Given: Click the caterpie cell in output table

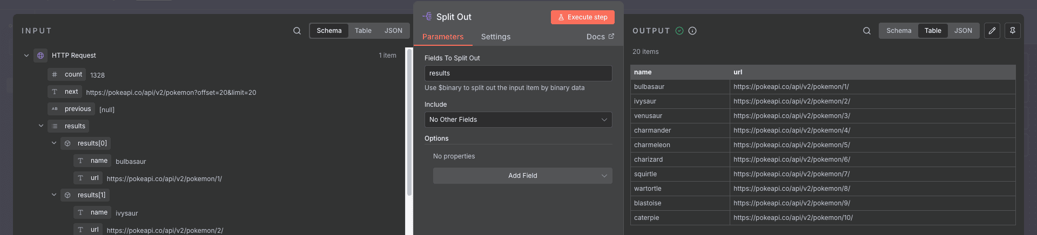Looking at the screenshot, I should [680, 218].
